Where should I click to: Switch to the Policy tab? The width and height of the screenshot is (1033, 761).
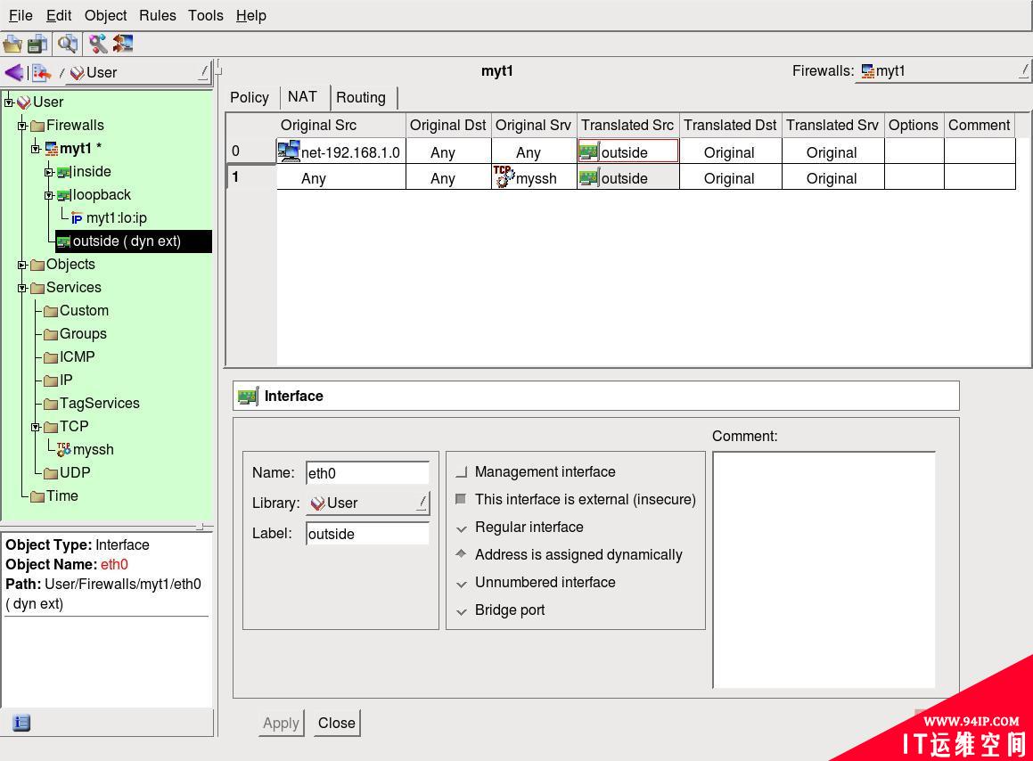(x=249, y=97)
